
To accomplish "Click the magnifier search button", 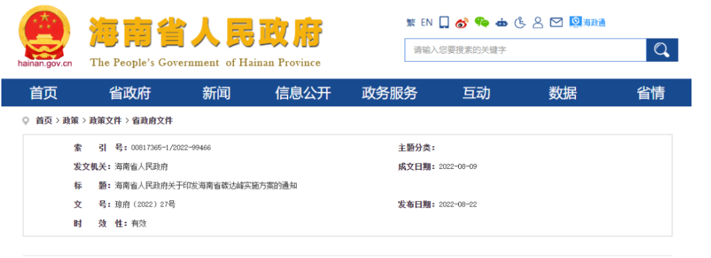I will click(662, 50).
